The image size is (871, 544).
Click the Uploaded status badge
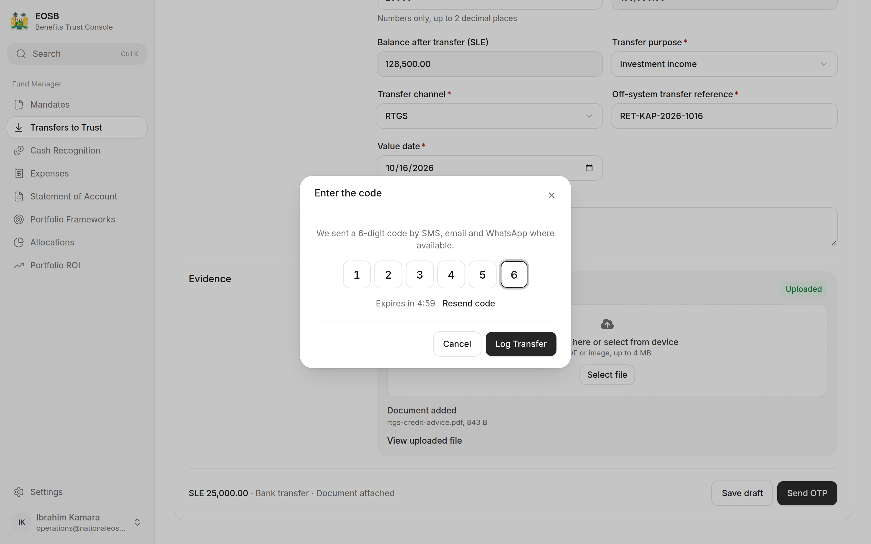click(x=803, y=289)
